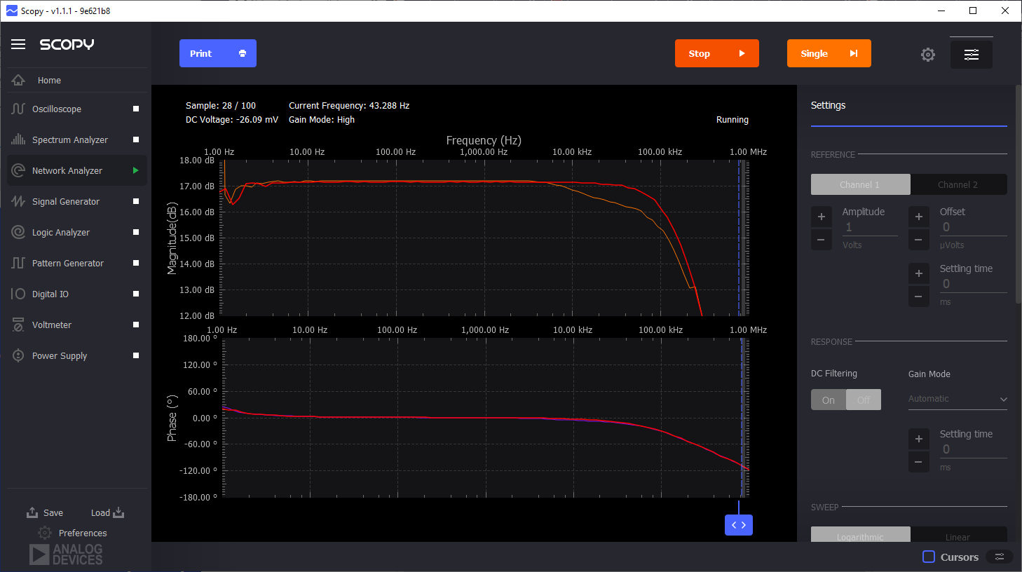The image size is (1022, 572).
Task: Switch sweep mode to Linear
Action: point(959,536)
